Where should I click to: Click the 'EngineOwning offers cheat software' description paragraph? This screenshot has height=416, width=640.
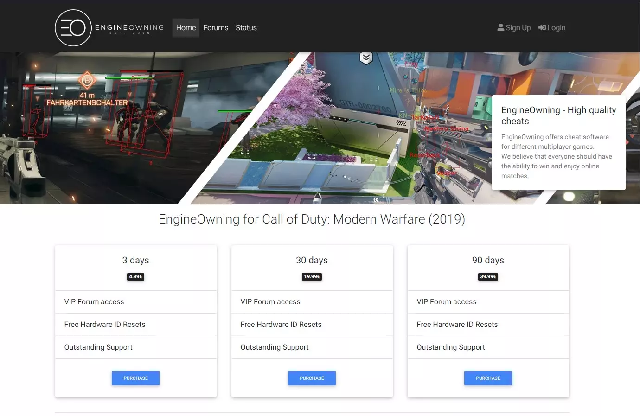point(557,156)
